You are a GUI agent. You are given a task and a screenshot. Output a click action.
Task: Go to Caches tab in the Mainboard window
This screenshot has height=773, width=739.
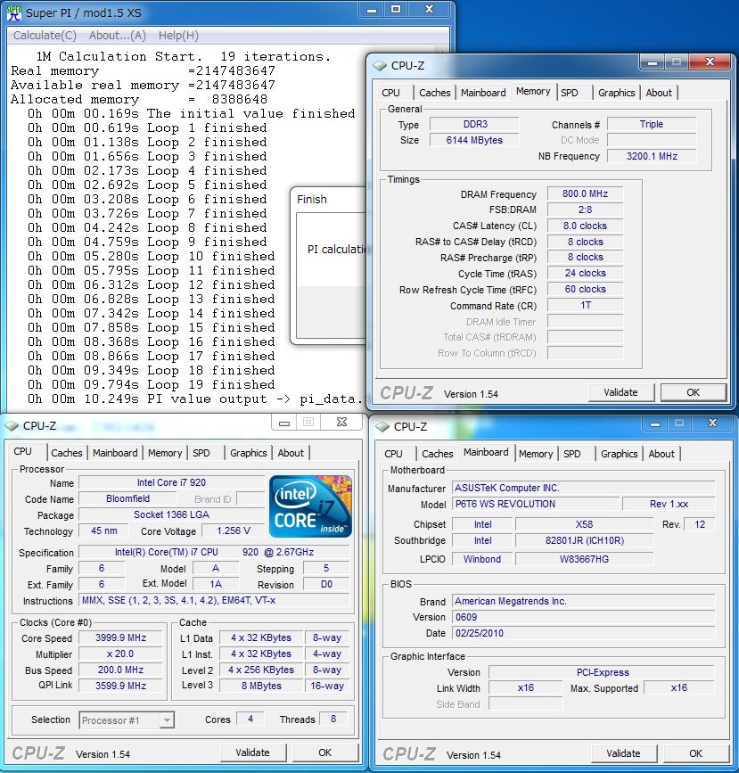click(438, 454)
